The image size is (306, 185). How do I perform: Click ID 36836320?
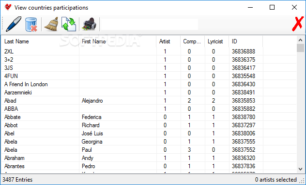click(244, 158)
